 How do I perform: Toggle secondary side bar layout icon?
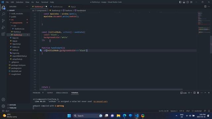[188, 2]
